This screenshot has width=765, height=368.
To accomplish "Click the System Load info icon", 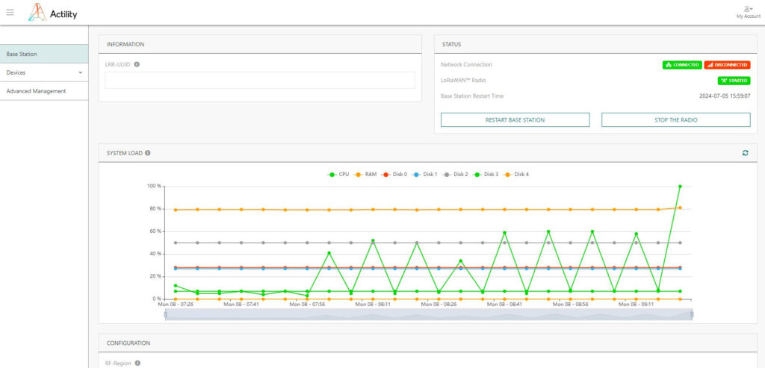I will 147,153.
